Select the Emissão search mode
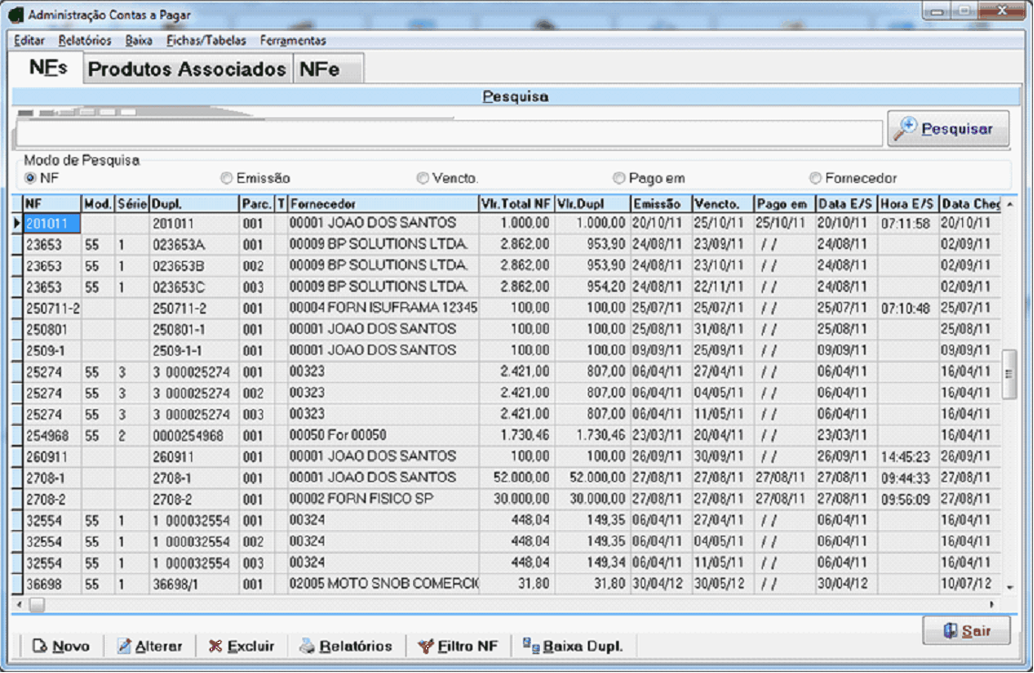The height and width of the screenshot is (673, 1034). (x=227, y=178)
